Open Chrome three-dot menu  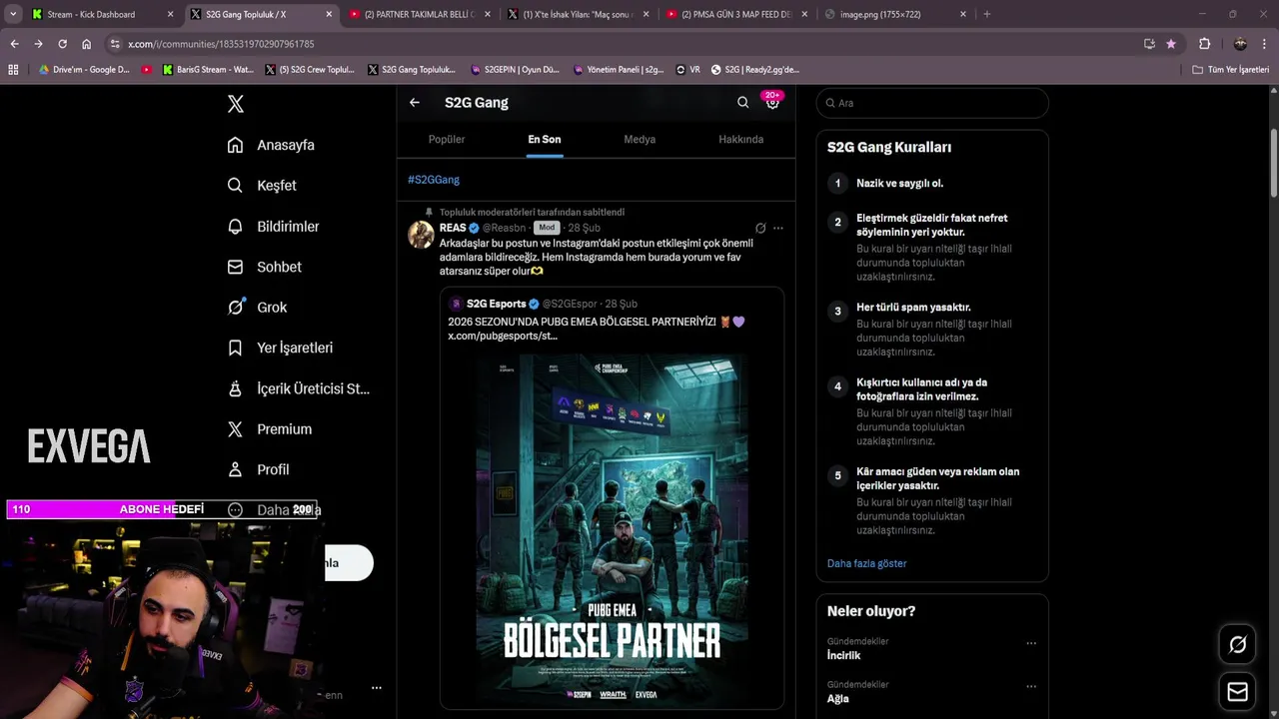(1265, 44)
